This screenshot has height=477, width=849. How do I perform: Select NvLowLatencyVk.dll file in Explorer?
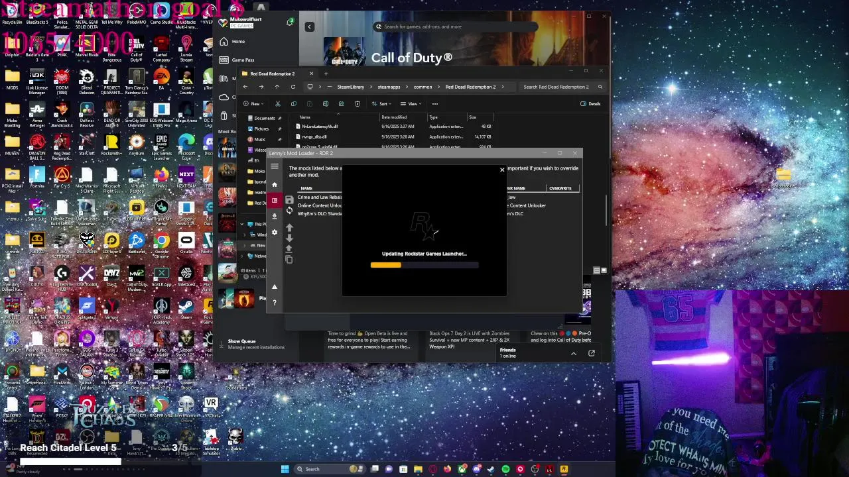click(319, 127)
